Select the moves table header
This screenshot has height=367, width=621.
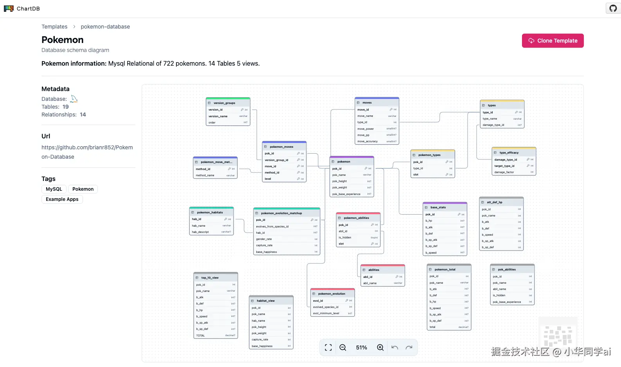click(x=377, y=102)
